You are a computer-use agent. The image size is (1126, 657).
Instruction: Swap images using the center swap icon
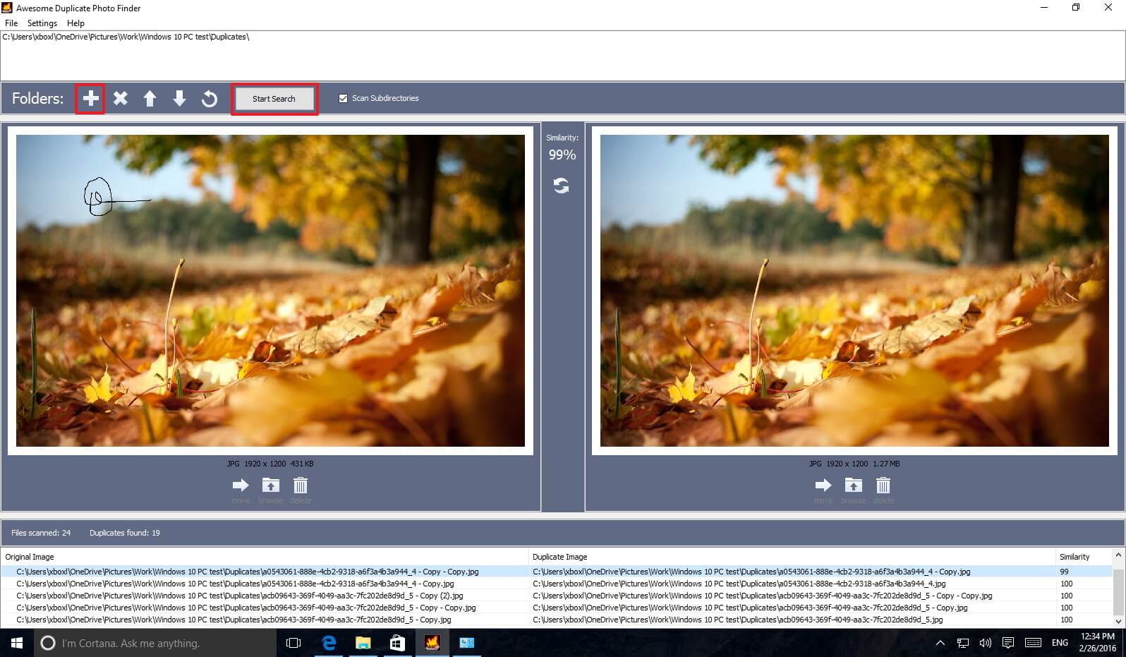tap(561, 186)
